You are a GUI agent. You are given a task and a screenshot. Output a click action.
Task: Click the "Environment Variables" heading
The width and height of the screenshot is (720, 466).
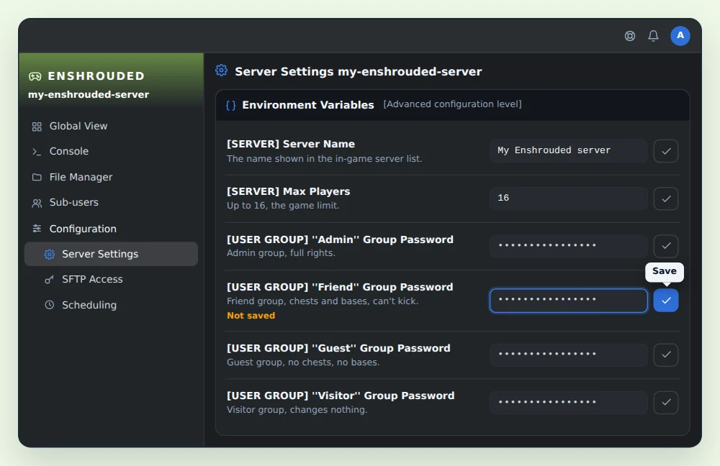308,105
